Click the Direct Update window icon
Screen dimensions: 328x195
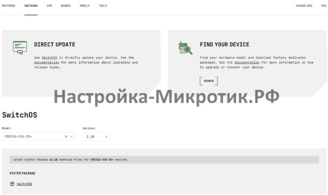click(20, 48)
